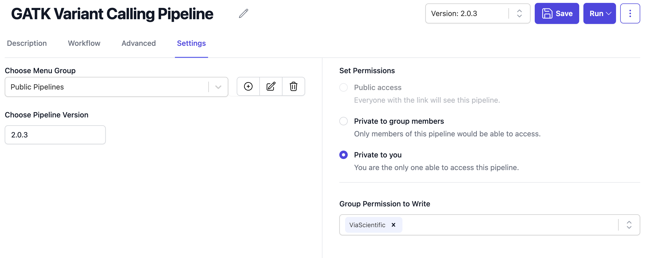
Task: Click the Group Permission to Write label
Action: pyautogui.click(x=385, y=204)
